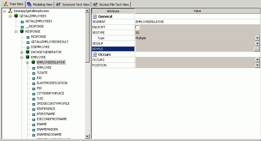
Task: Expand the DATASETGENERATOR tree node
Action: [x=22, y=52]
